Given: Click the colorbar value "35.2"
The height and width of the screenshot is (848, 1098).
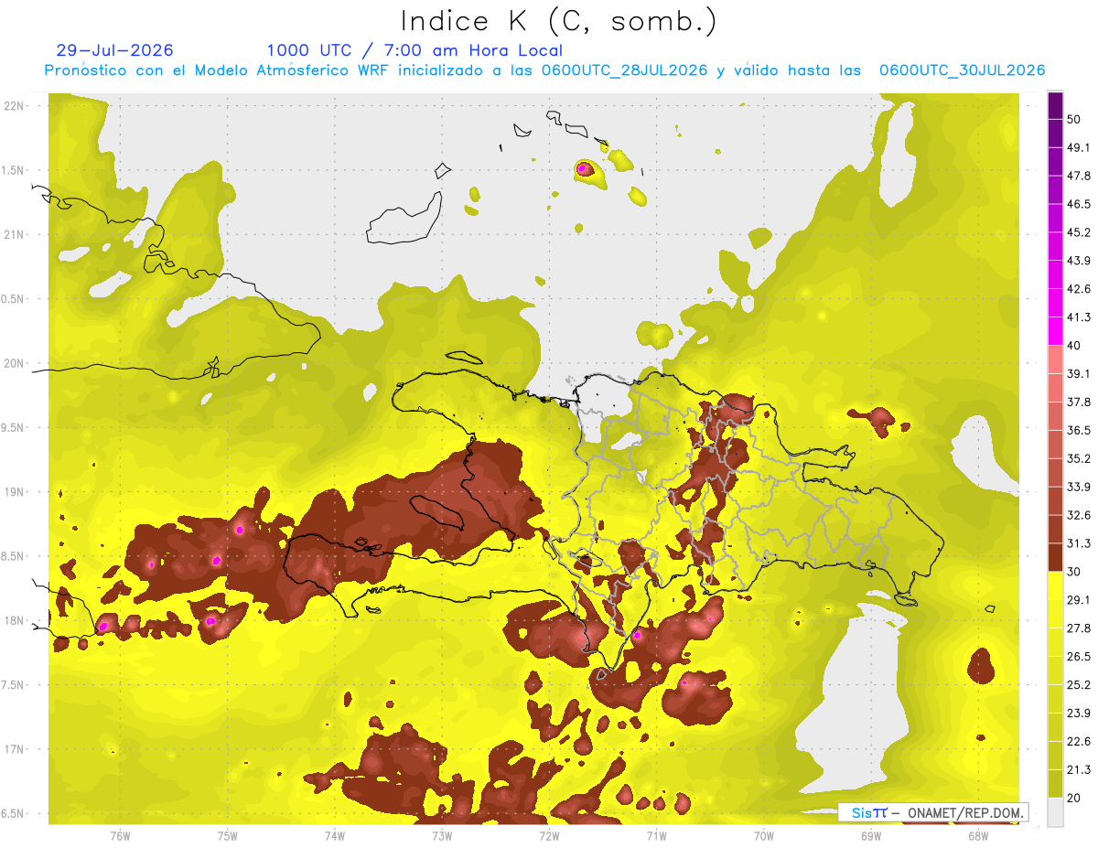Looking at the screenshot, I should point(1079,458).
